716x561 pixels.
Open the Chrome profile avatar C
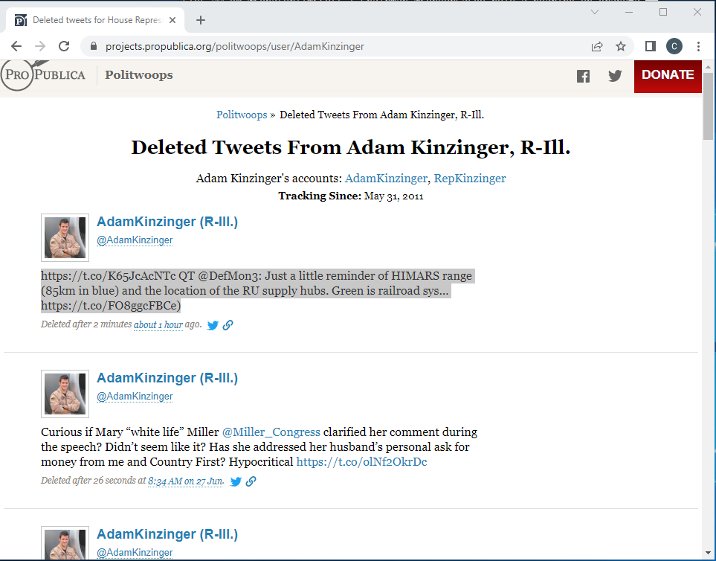pyautogui.click(x=674, y=46)
